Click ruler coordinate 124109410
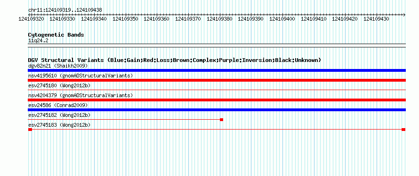 (314, 19)
